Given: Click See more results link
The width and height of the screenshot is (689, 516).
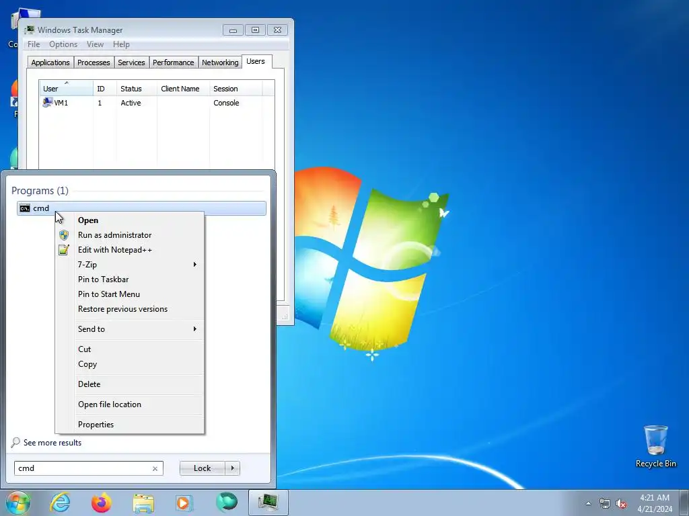Looking at the screenshot, I should point(52,443).
